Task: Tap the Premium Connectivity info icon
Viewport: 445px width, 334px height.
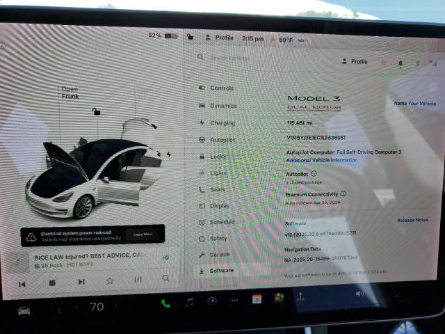Action: (x=343, y=193)
